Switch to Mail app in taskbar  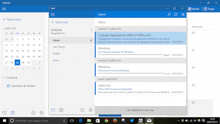coord(149,121)
